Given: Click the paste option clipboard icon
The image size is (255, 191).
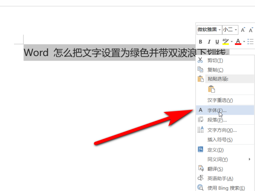Looking at the screenshot, I should (x=211, y=89).
